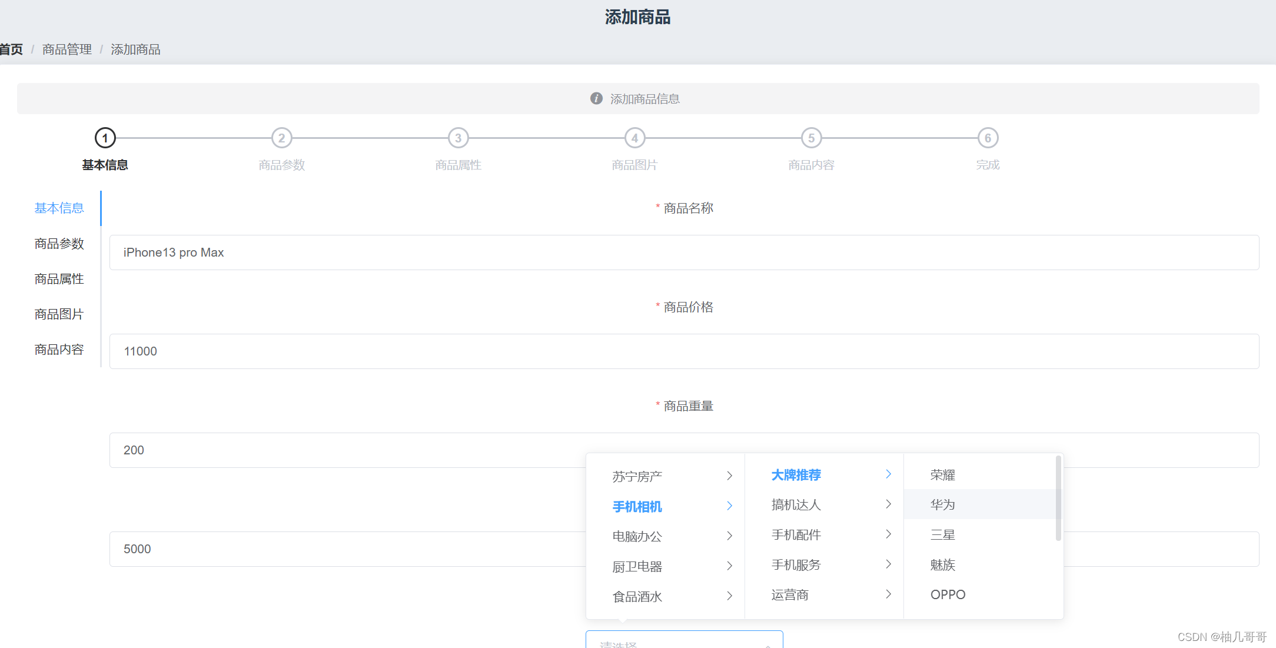Switch to 商品图片 side tab
Screen dimensions: 1276x648
click(59, 314)
